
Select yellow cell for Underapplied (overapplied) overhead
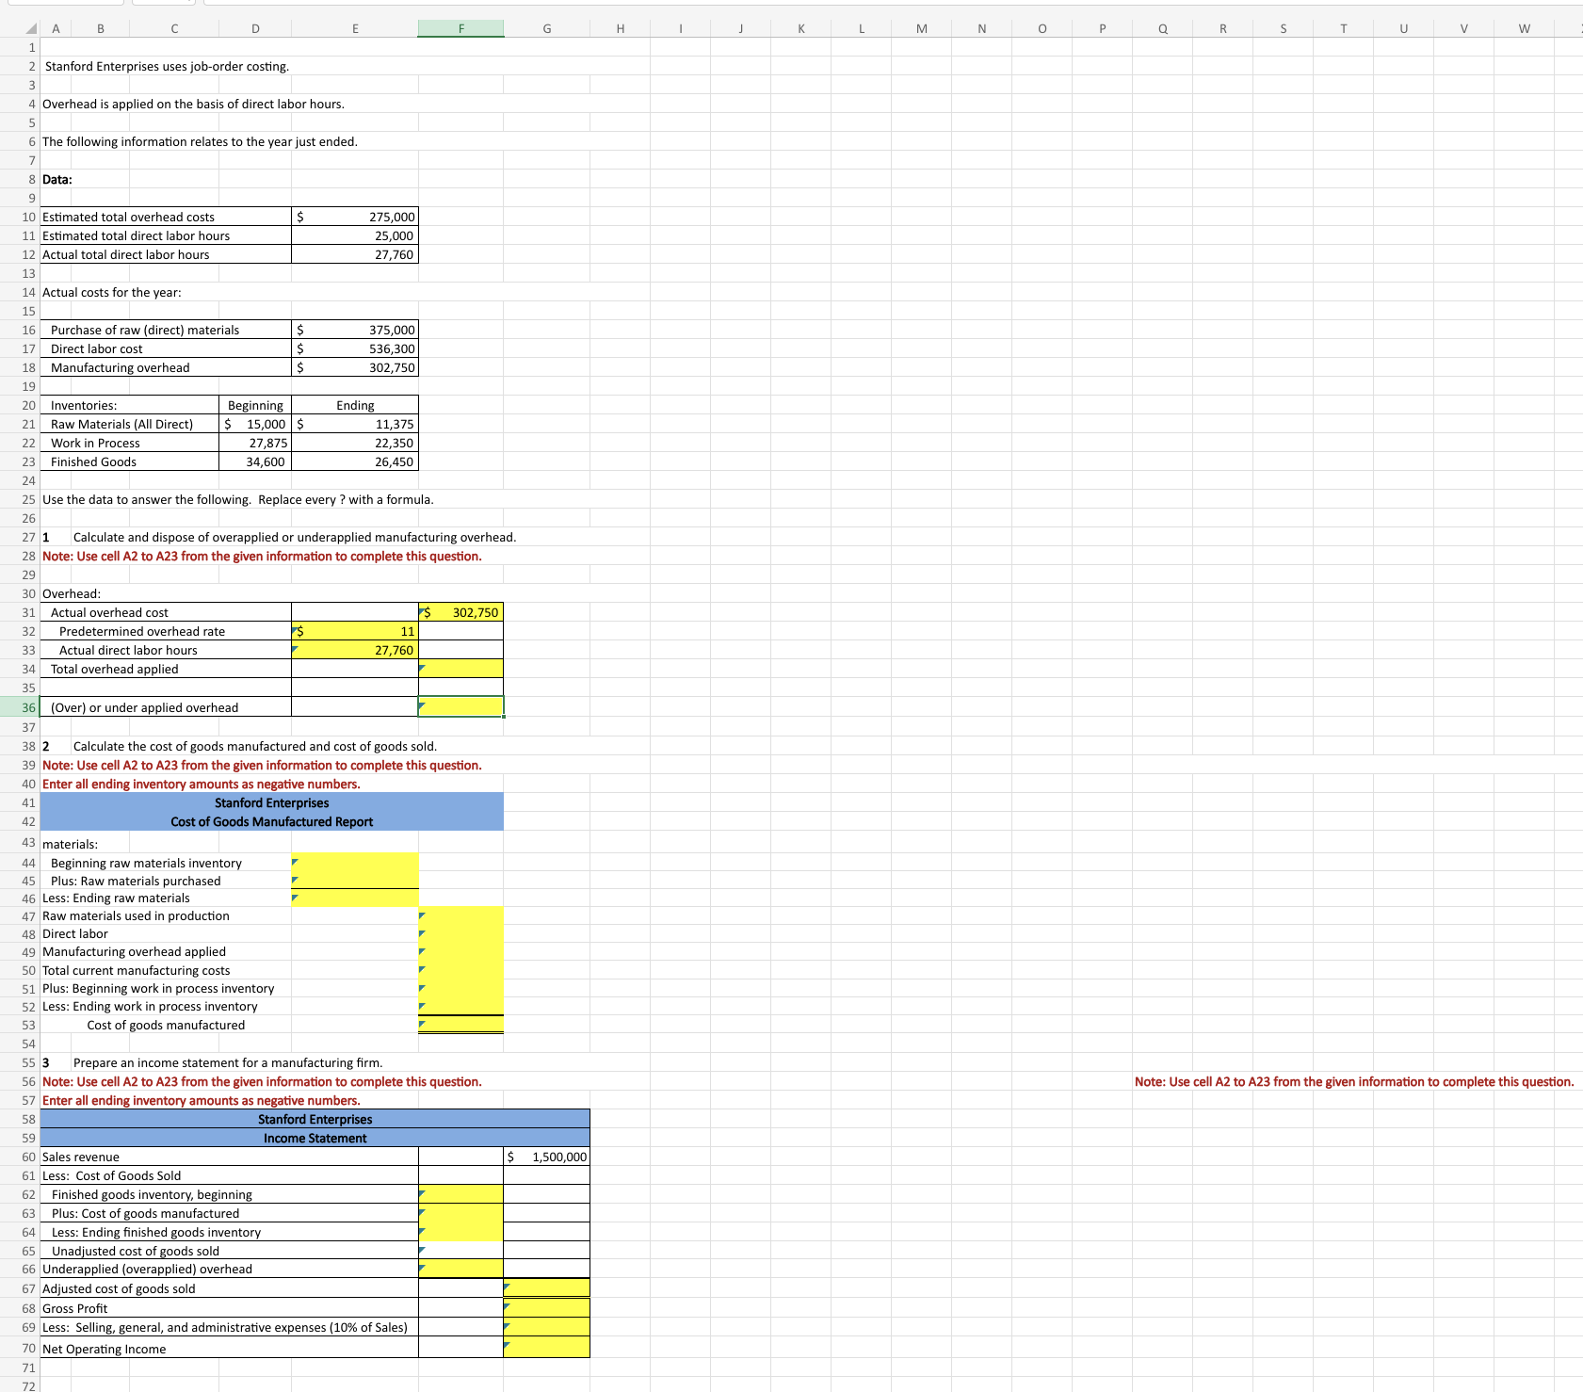coord(461,1269)
